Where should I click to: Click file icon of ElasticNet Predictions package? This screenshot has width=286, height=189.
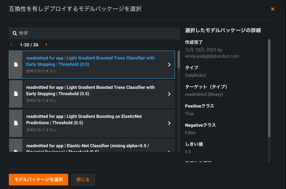pos(16,123)
